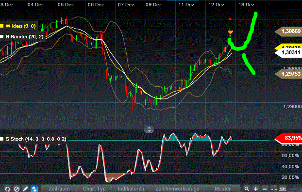Click the price scale 1234 icon

(x=283, y=189)
